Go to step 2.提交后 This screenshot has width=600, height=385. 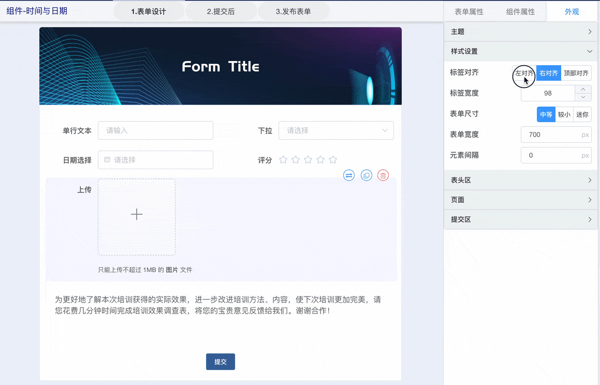tap(221, 11)
